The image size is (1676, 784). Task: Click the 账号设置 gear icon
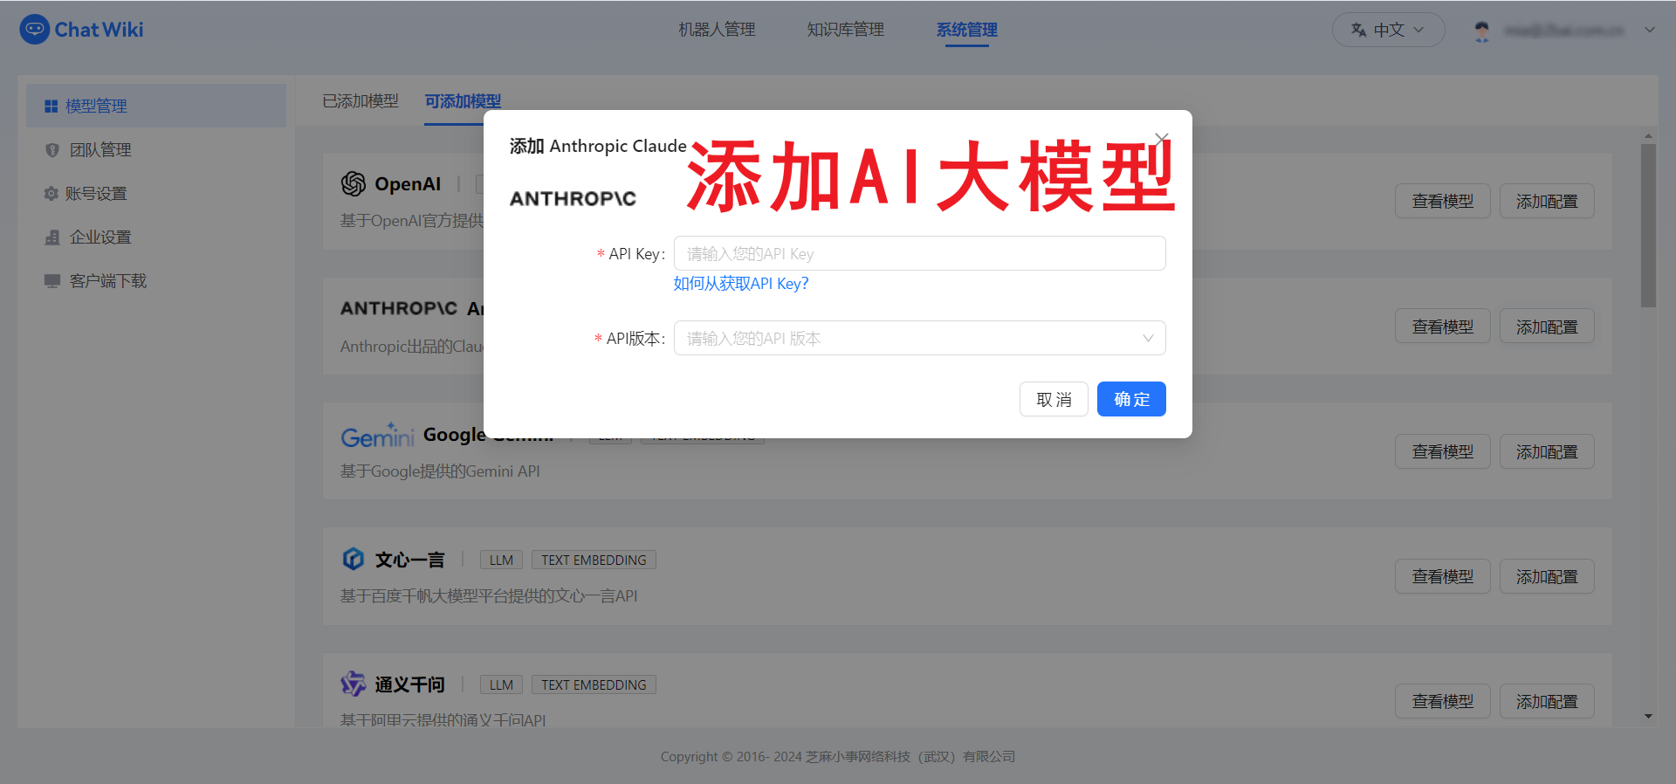[x=52, y=194]
